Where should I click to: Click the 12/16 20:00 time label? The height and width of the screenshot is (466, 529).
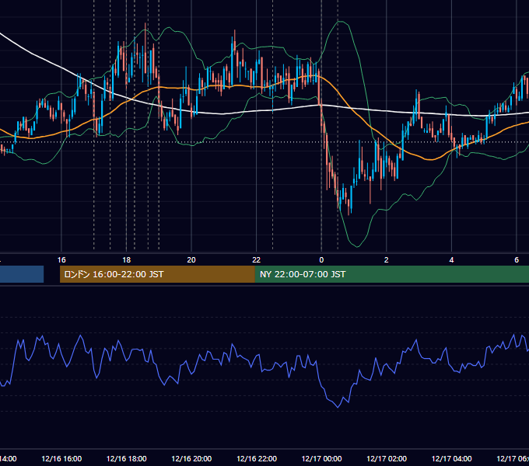click(x=191, y=458)
